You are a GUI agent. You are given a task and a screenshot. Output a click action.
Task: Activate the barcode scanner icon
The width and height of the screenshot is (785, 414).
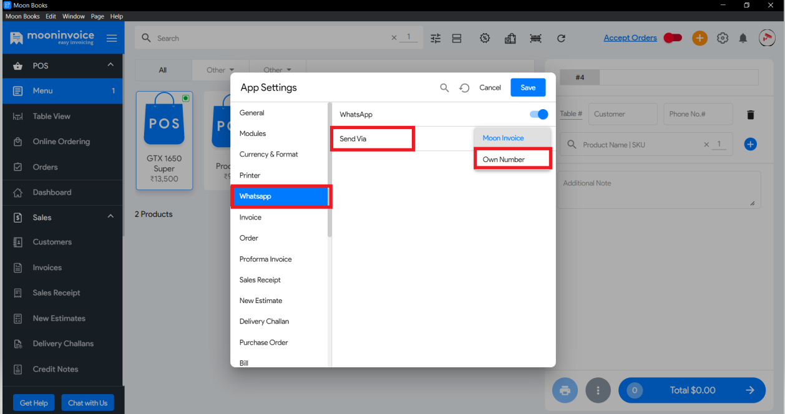(535, 38)
